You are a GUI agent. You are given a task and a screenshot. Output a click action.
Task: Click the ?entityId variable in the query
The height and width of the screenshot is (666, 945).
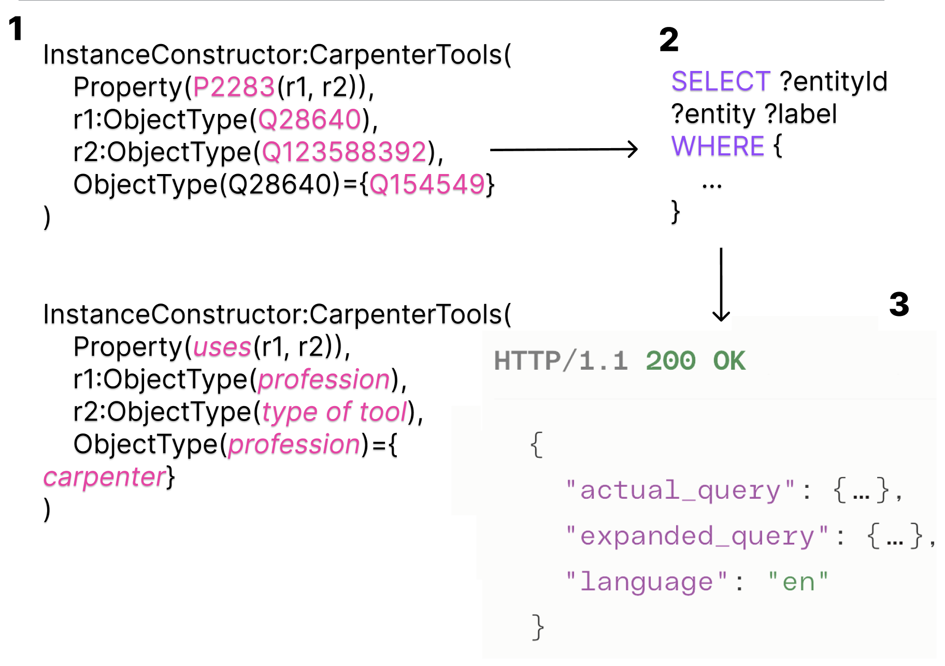point(833,82)
